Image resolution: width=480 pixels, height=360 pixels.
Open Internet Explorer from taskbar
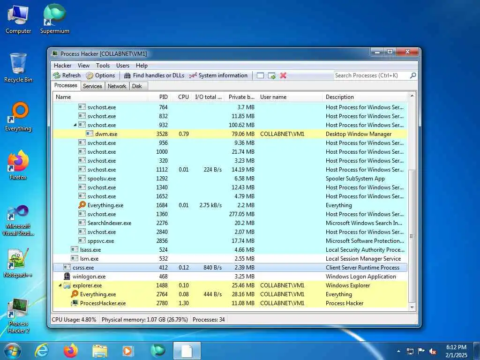coord(42,351)
